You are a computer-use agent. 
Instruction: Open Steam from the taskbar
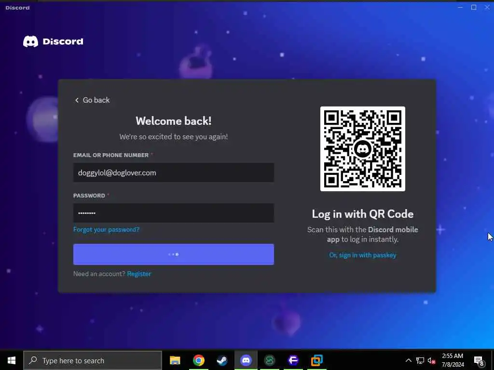222,360
